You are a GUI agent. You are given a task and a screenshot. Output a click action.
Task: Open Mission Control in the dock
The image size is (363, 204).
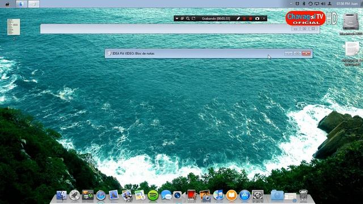click(x=87, y=195)
